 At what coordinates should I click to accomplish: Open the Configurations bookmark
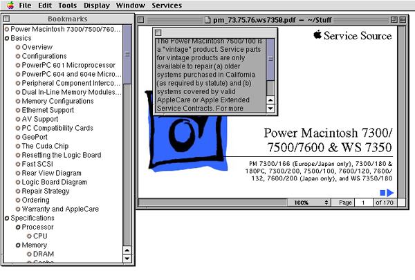44,56
